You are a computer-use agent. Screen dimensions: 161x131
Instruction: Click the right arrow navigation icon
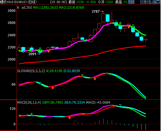tap(147, 2)
